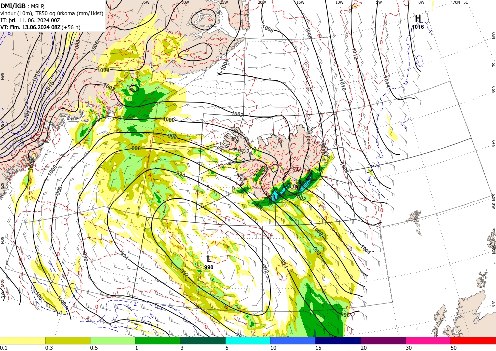Click the legend value 20

[x=364, y=348]
